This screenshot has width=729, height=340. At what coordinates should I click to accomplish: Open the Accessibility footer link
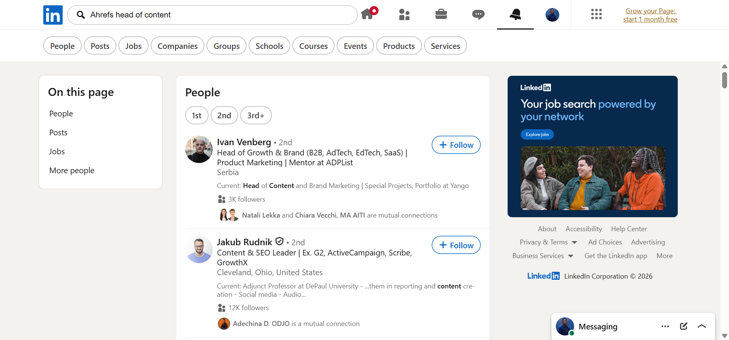click(x=584, y=229)
